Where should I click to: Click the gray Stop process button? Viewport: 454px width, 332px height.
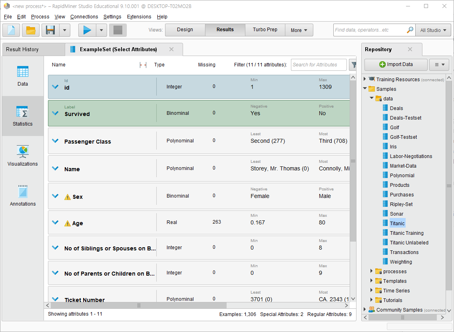tap(118, 30)
